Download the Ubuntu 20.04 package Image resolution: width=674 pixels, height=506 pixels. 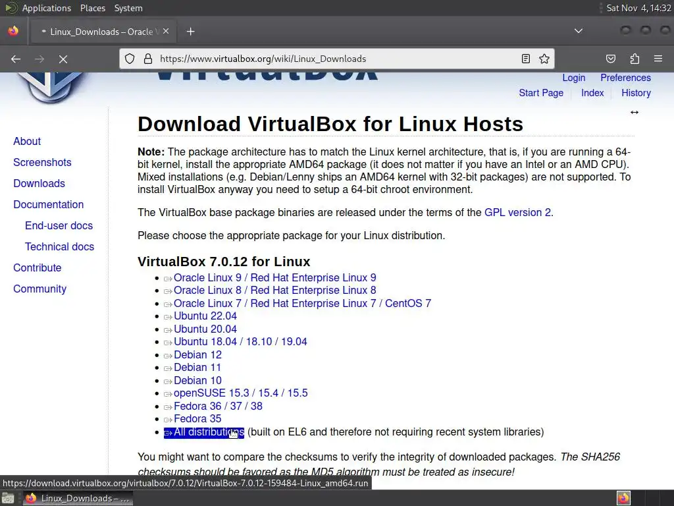pos(205,329)
